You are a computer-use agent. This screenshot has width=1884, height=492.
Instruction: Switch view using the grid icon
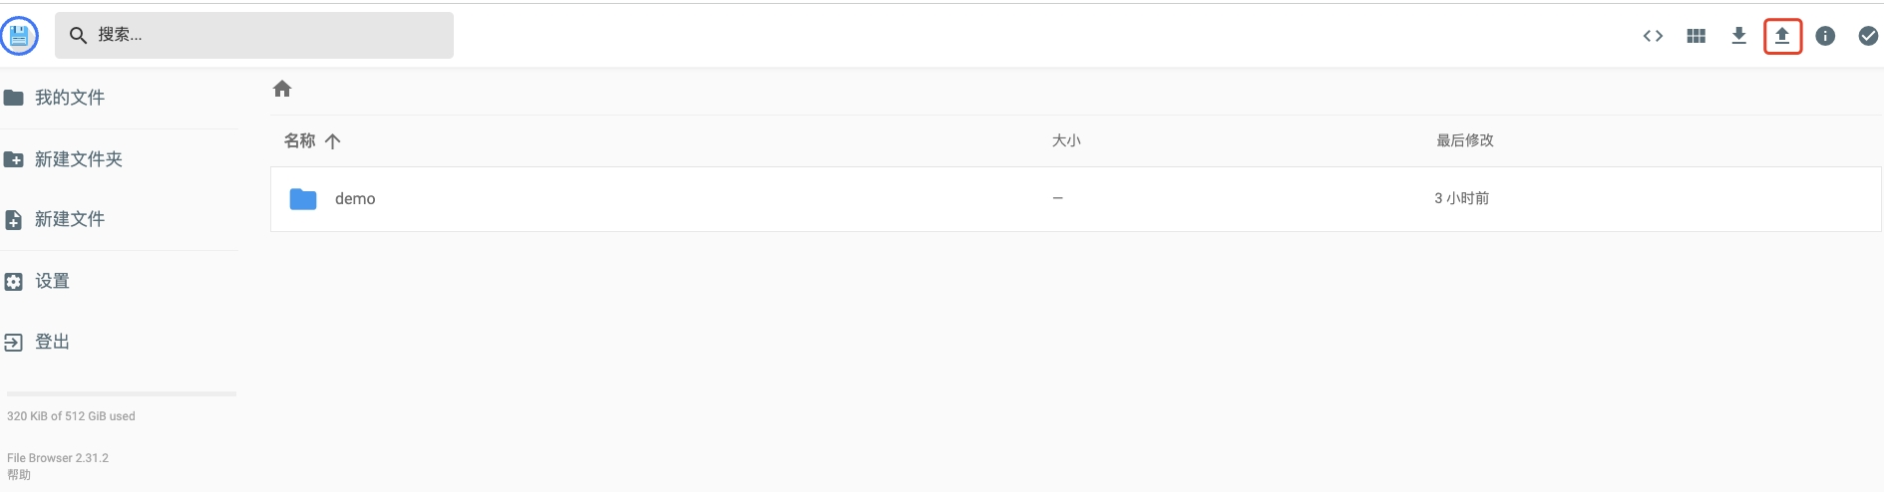[1696, 37]
